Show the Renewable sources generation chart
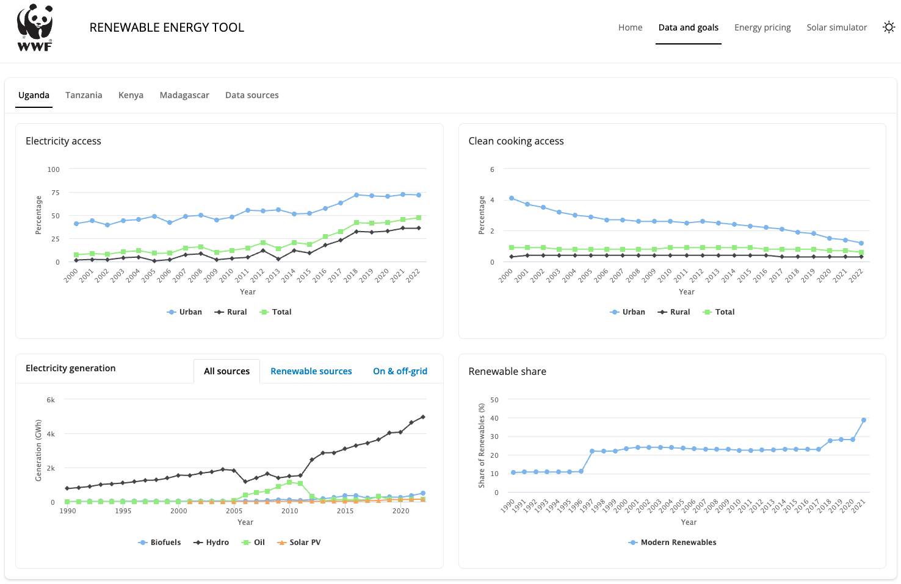Screen dimensions: 901x584 point(311,371)
